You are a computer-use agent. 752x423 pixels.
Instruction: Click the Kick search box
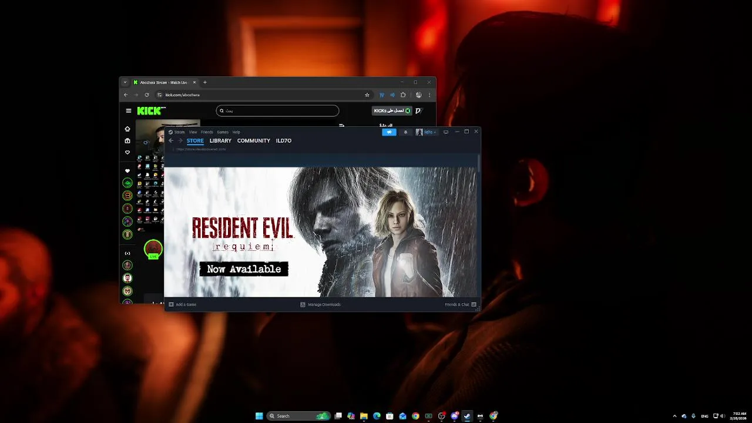(277, 110)
